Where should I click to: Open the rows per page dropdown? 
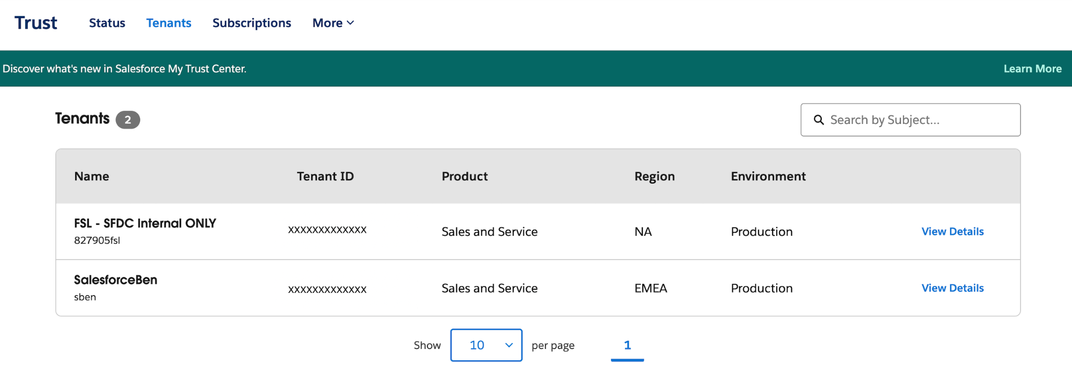point(486,345)
